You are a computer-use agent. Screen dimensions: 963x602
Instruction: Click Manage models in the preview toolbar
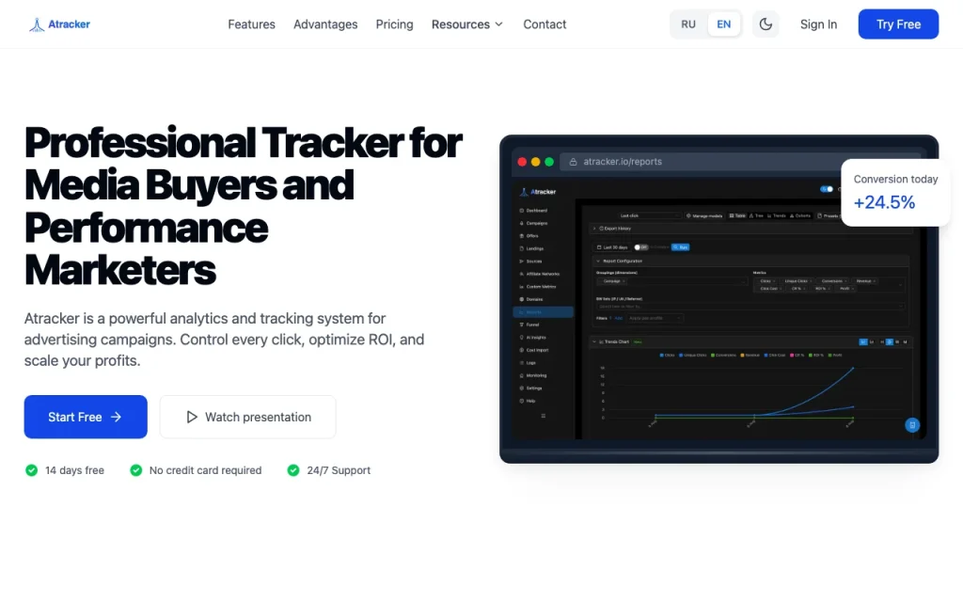pyautogui.click(x=704, y=215)
